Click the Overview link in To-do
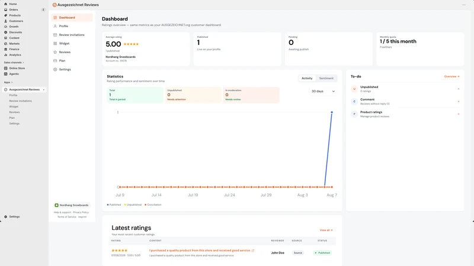The width and height of the screenshot is (474, 266). 451,77
